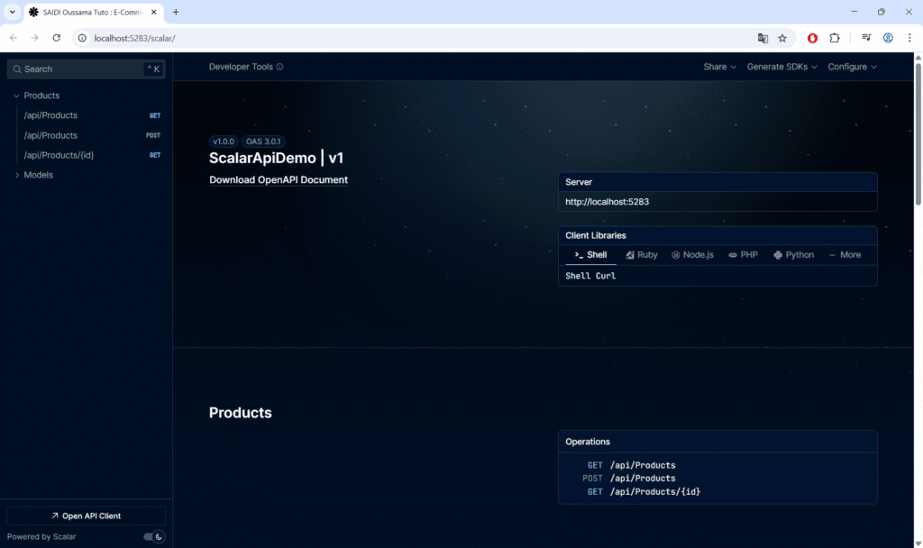The image size is (923, 548).
Task: Open the Chrome profile avatar icon
Action: pyautogui.click(x=888, y=38)
